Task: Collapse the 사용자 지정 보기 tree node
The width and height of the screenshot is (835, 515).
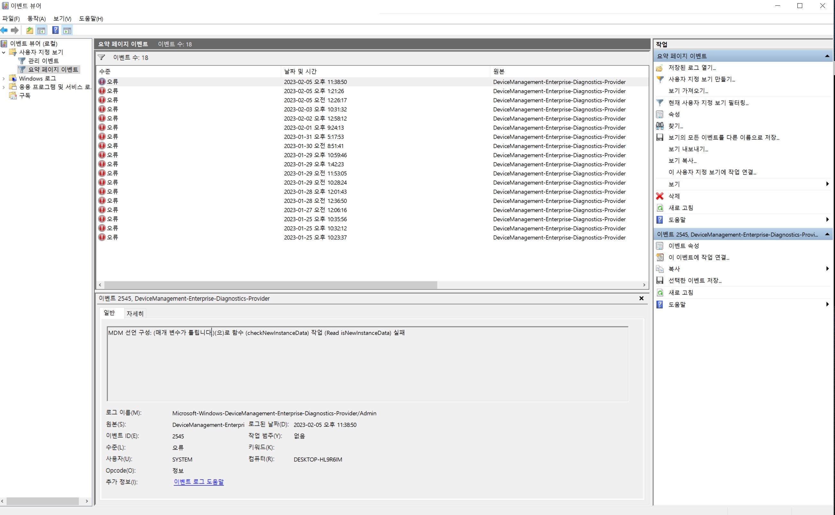Action: [4, 52]
